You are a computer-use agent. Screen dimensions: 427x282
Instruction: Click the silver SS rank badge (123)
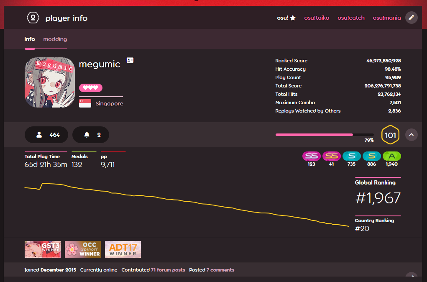(x=312, y=156)
